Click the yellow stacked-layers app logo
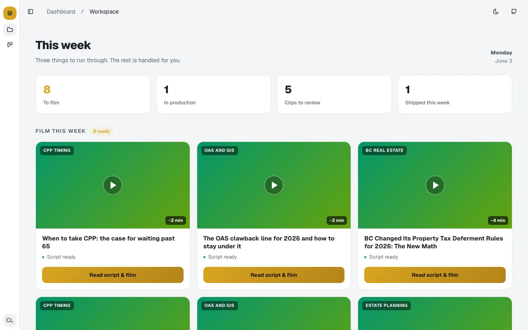Screen dimensions: 528x330 pos(10,13)
